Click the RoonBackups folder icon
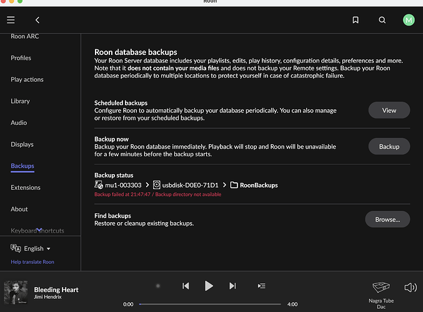The image size is (423, 312). coord(234,185)
